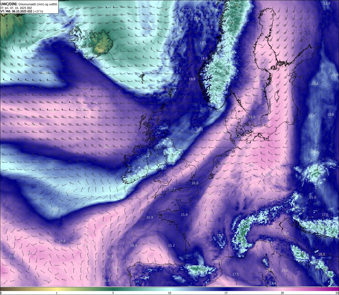Screen dimensions: 339x295
Task: Click the 25.0 value label
Action: pyautogui.click(x=270, y=270)
